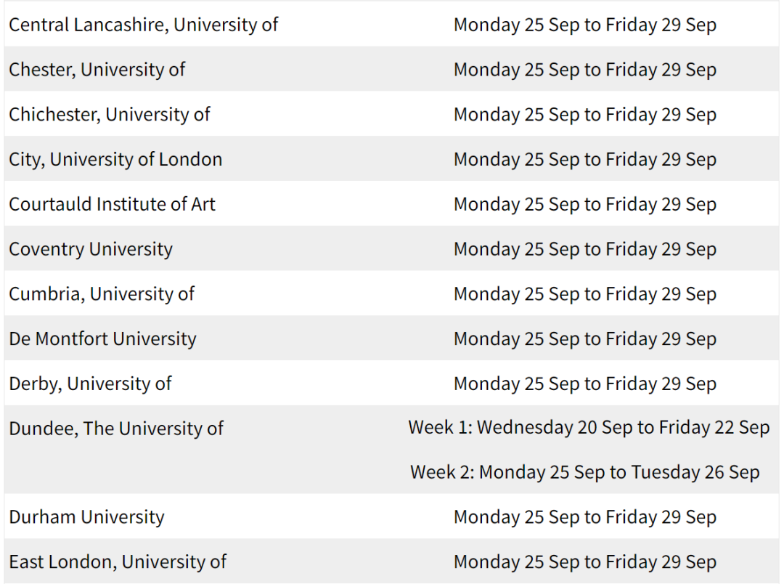Click the City, University of London entry

coord(115,160)
